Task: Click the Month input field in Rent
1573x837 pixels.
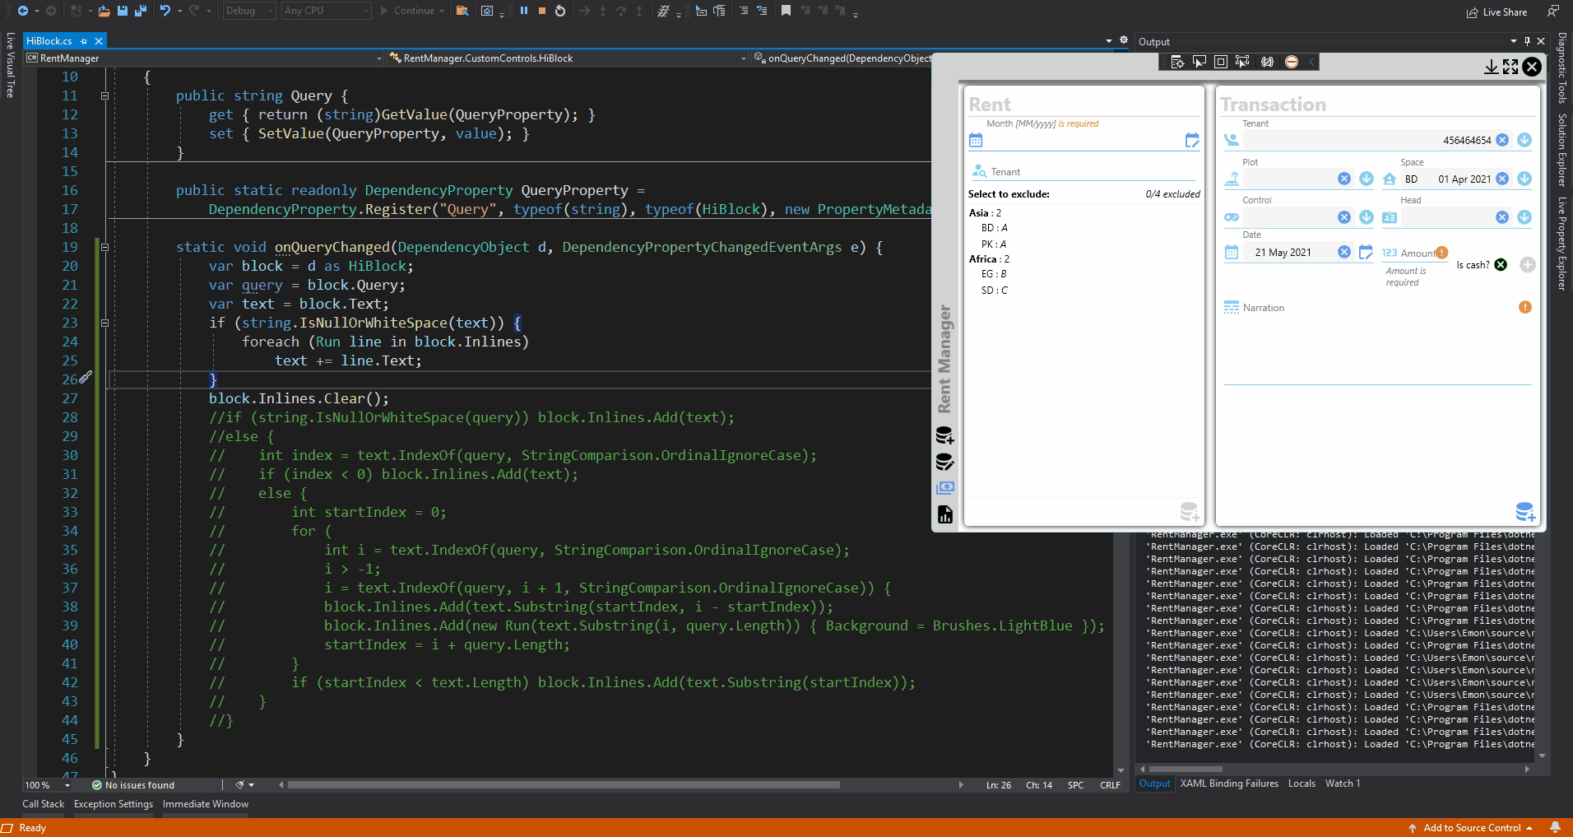Action: click(1083, 141)
